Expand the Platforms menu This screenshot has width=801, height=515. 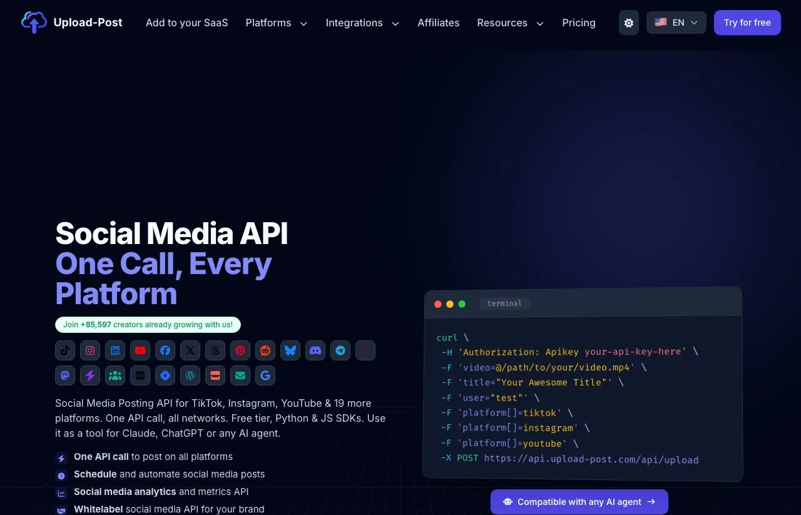coord(277,23)
